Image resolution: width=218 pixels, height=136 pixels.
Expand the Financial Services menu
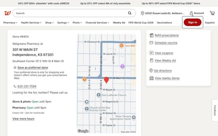coord(97,23)
